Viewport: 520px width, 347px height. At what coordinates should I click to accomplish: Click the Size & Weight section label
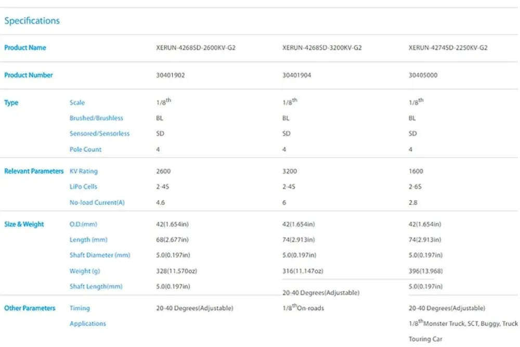click(24, 224)
